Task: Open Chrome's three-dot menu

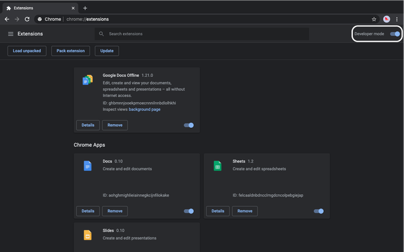Action: 397,20
